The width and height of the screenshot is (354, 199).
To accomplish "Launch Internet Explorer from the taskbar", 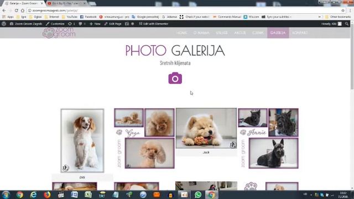I will pyautogui.click(x=33, y=195).
